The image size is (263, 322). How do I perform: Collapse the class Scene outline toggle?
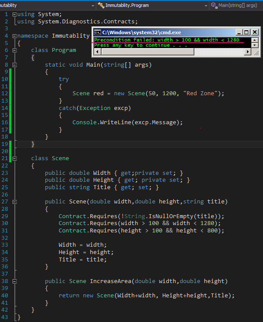(15, 158)
